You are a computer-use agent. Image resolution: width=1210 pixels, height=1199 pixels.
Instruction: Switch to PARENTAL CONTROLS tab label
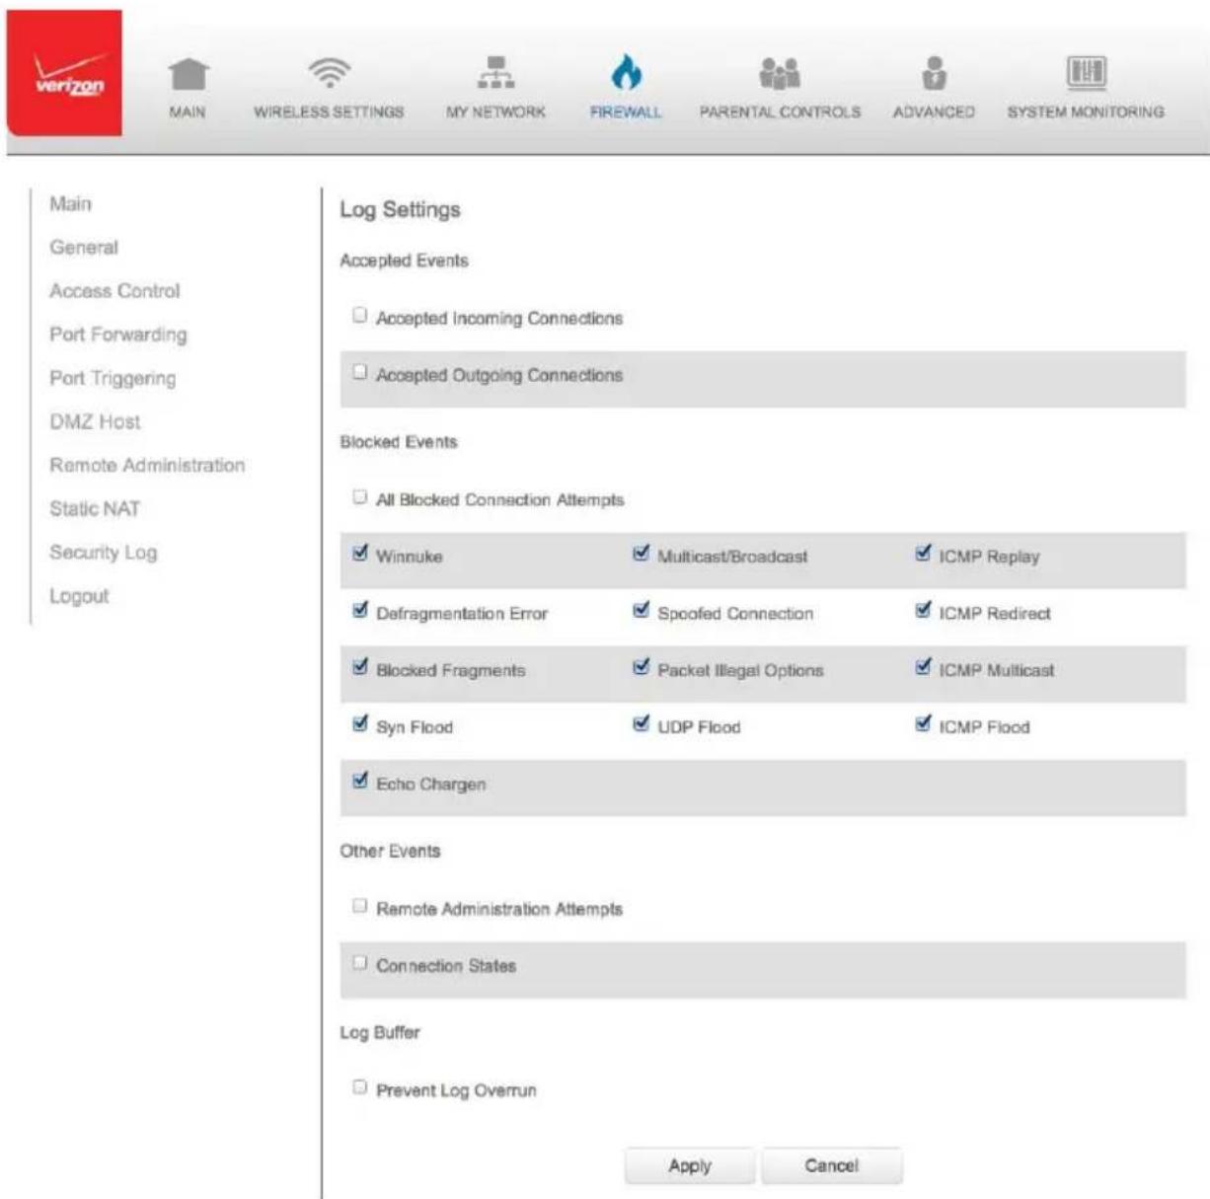(x=780, y=112)
